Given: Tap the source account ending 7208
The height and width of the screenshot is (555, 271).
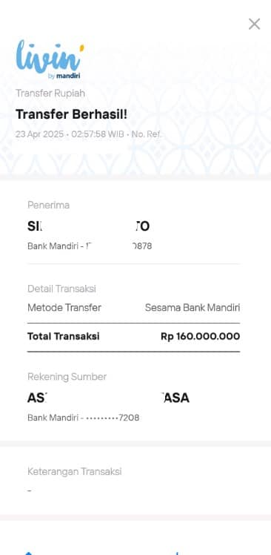Looking at the screenshot, I should pyautogui.click(x=84, y=418).
